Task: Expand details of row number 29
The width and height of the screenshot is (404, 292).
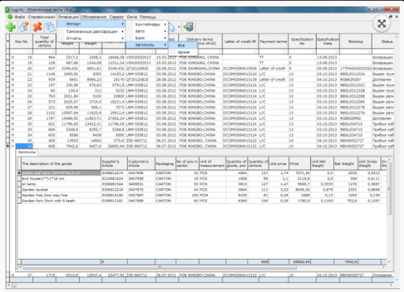Action: coord(12,118)
